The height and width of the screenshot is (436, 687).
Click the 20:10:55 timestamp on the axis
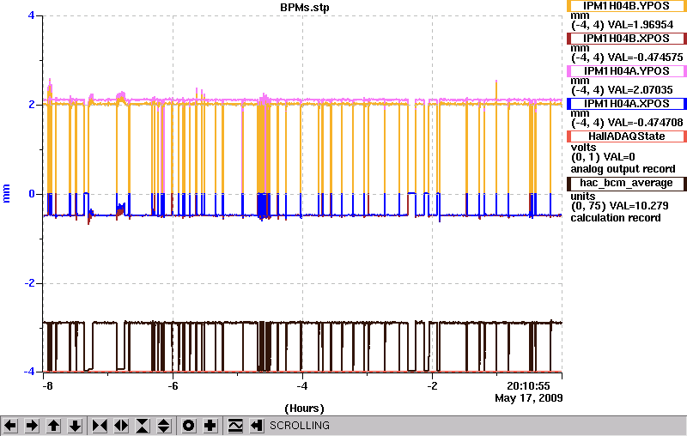tap(528, 386)
